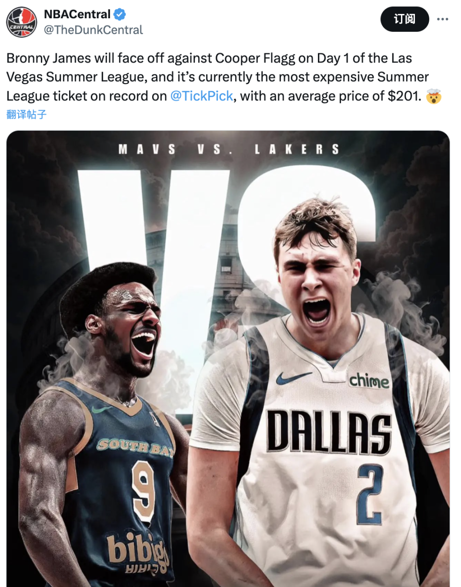Click the MAVS VS. LAKERS image heading

click(x=229, y=150)
